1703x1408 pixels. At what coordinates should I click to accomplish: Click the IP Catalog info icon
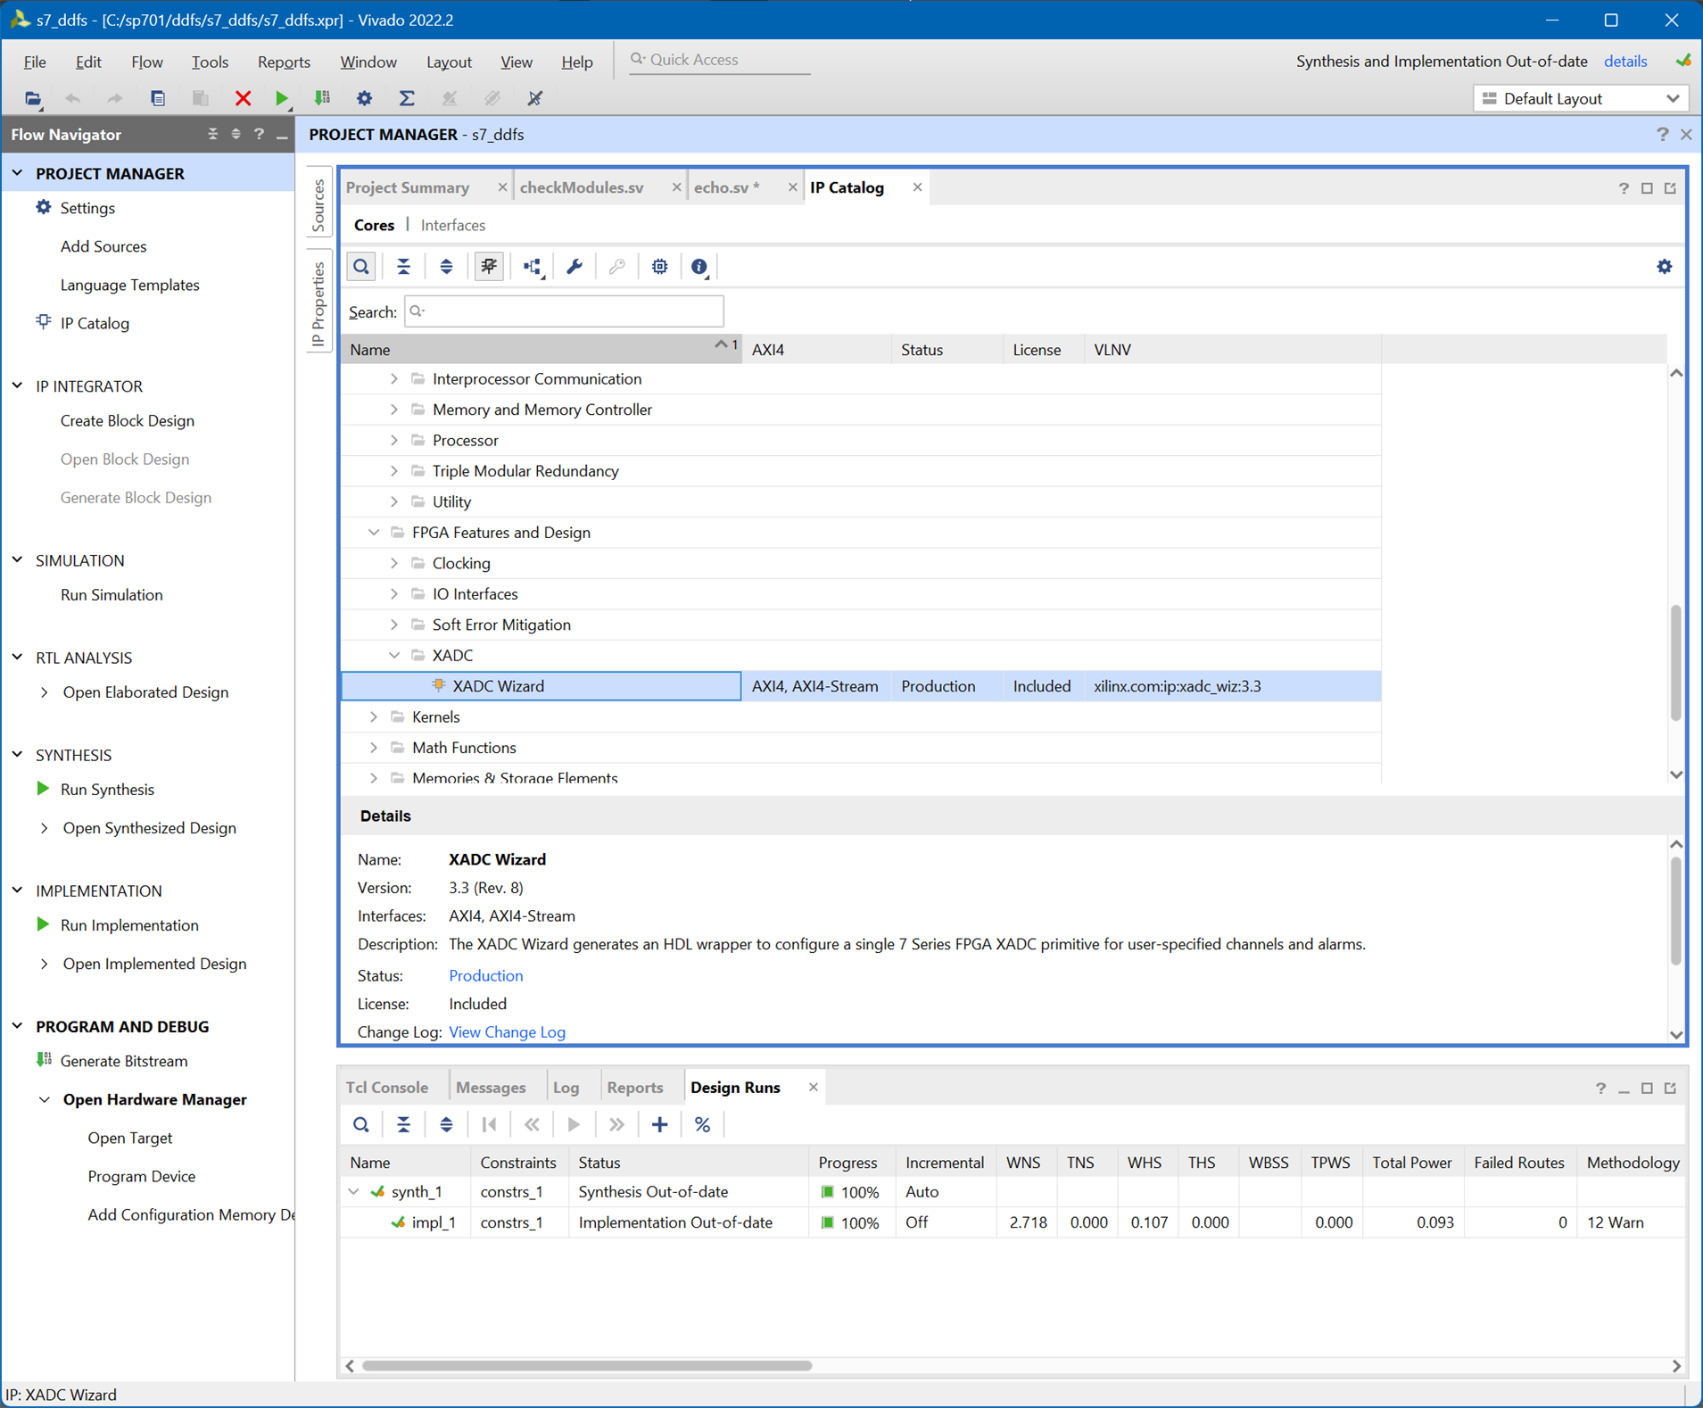[699, 267]
